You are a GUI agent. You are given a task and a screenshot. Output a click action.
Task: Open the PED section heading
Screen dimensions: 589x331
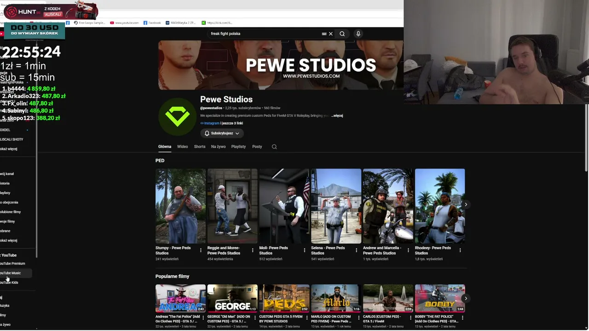click(160, 160)
